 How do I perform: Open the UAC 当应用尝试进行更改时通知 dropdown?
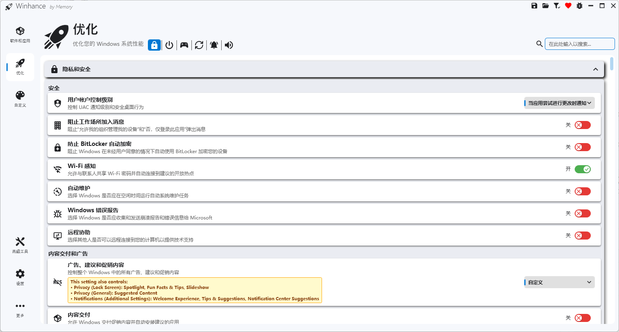(559, 103)
